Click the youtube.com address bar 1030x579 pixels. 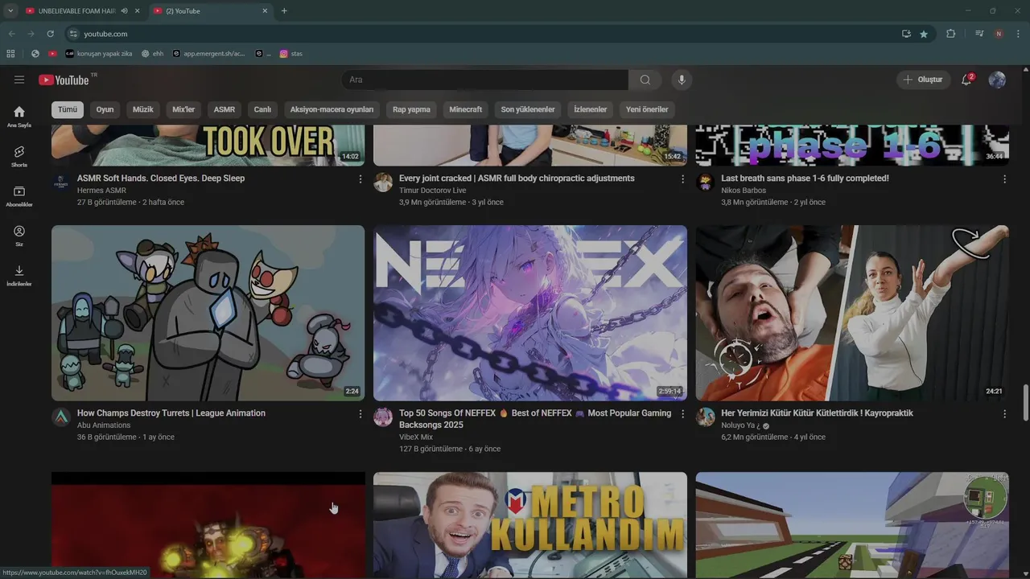(483, 34)
